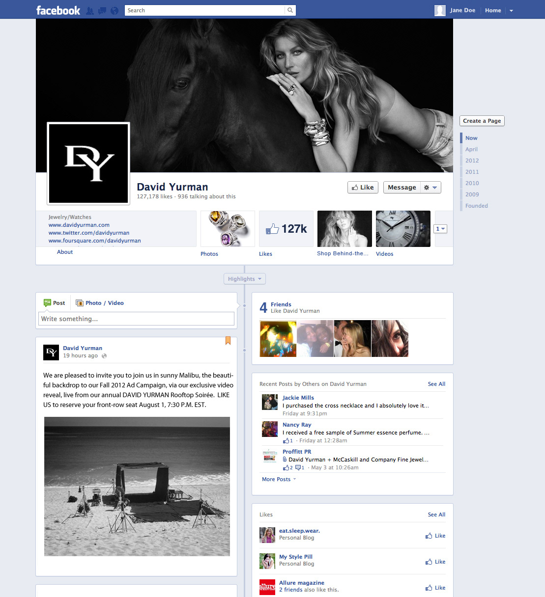Select the Post tab in composer
The height and width of the screenshot is (597, 545).
55,303
